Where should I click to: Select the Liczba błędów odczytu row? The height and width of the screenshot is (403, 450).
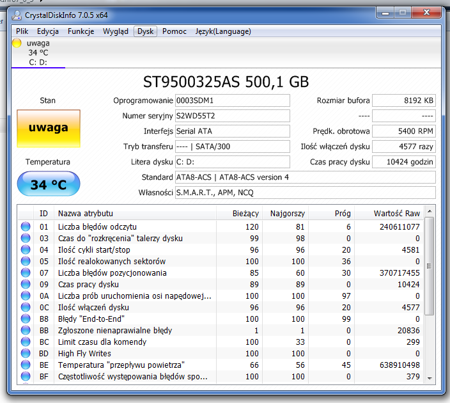click(221, 226)
